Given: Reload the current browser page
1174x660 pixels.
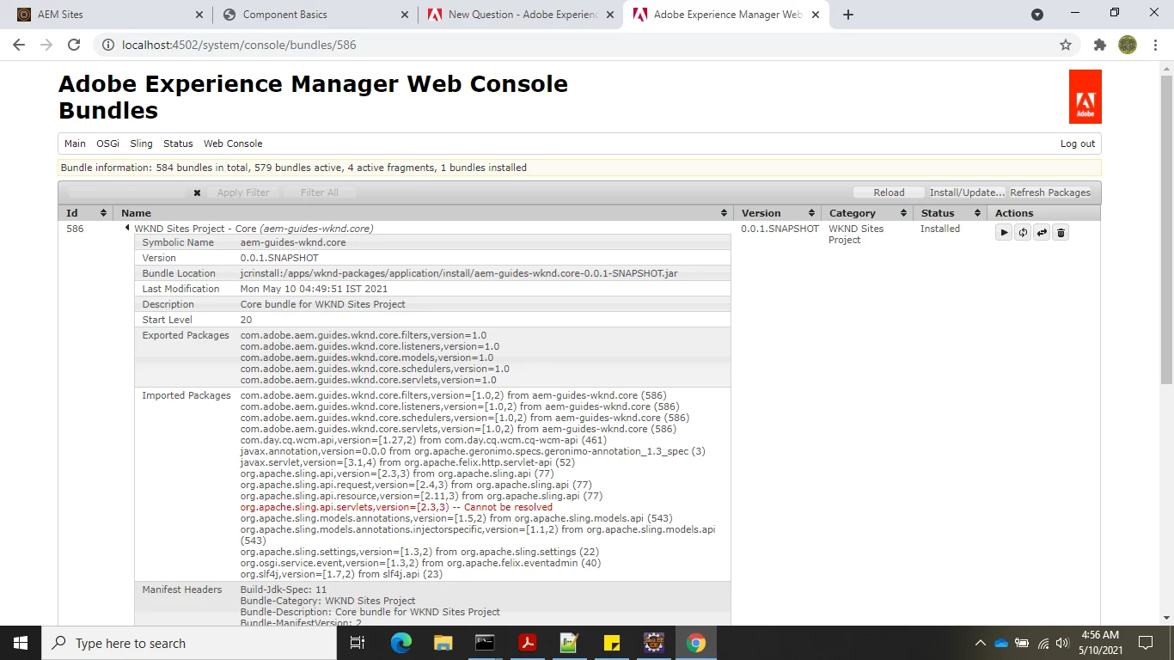Looking at the screenshot, I should coord(74,45).
